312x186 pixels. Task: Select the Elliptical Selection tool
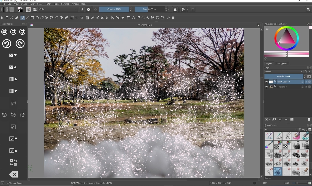click(x=133, y=18)
